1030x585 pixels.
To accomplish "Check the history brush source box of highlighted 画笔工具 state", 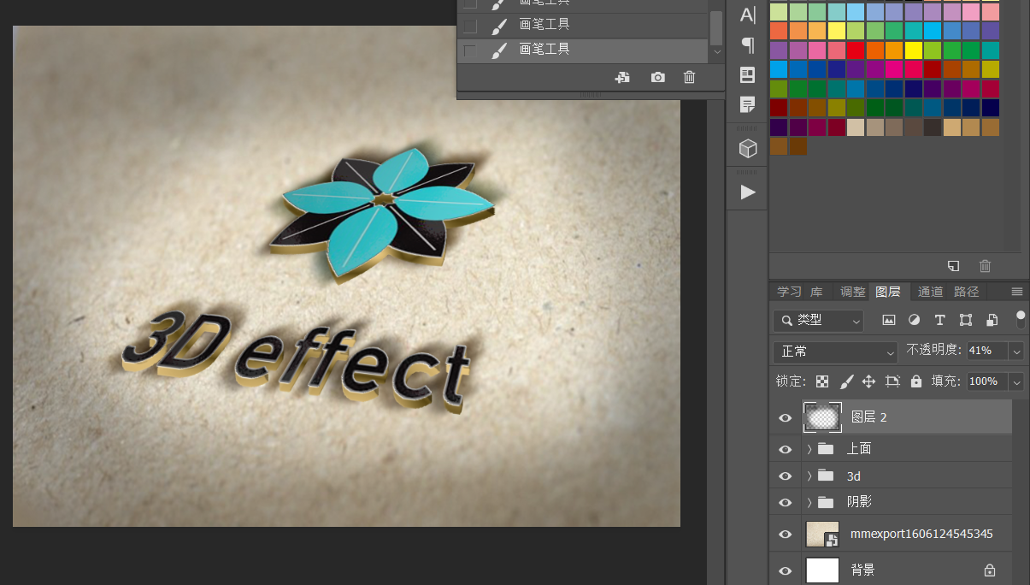I will (470, 50).
